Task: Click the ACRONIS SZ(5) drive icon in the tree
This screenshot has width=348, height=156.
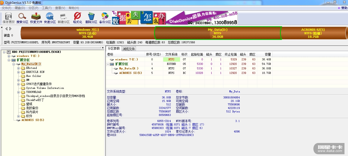Action: pos(18,120)
